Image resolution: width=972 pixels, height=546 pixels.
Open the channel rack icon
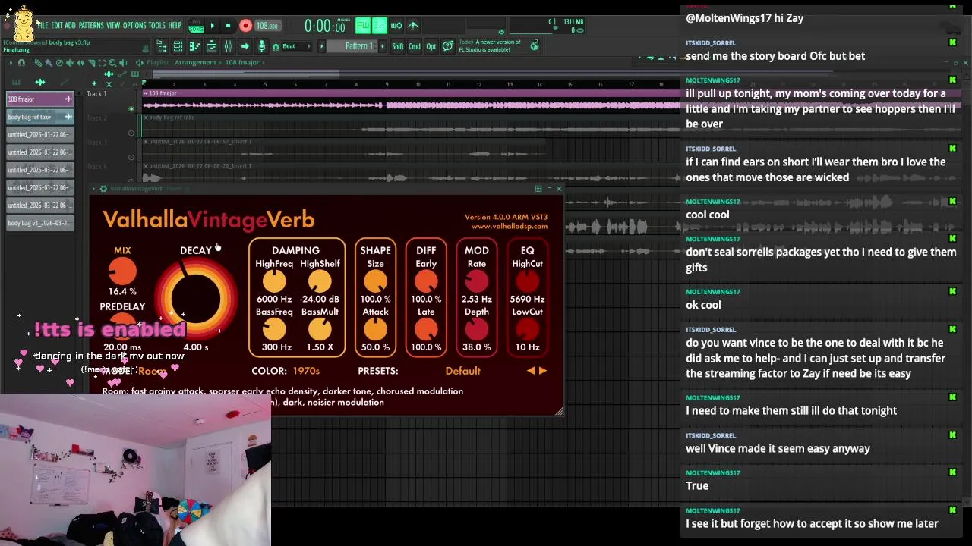coord(178,46)
